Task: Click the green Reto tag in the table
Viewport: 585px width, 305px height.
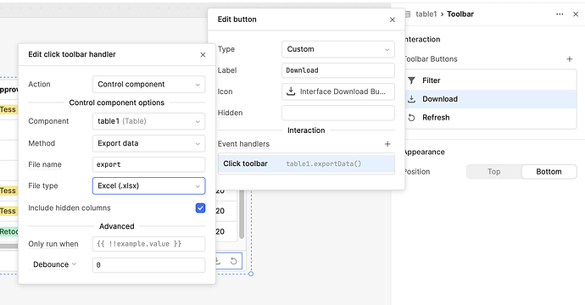Action: (9, 231)
